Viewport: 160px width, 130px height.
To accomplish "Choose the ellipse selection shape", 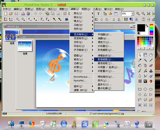I will tap(145, 89).
